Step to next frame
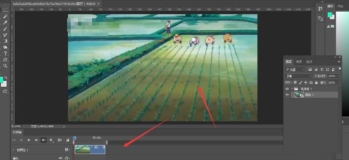The height and width of the screenshot is (160, 349). 36,140
